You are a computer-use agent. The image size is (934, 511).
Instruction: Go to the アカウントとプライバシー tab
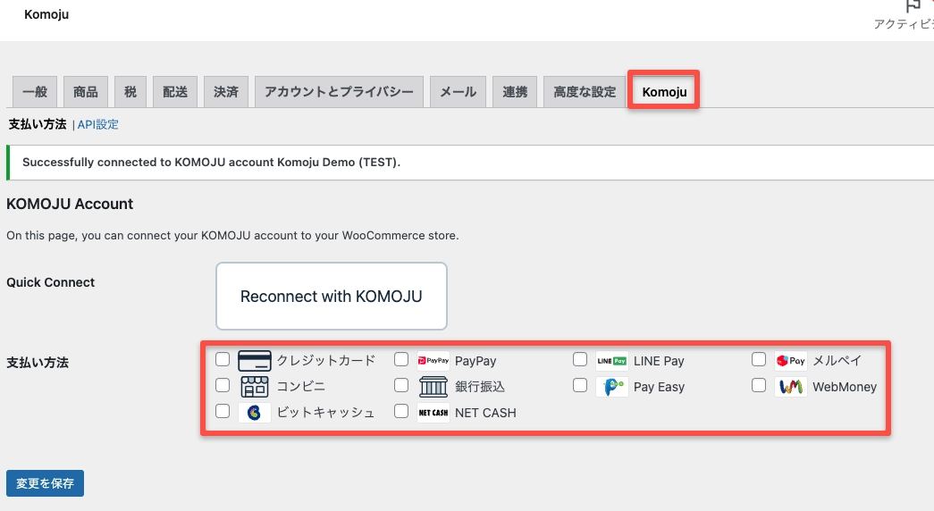(x=339, y=92)
